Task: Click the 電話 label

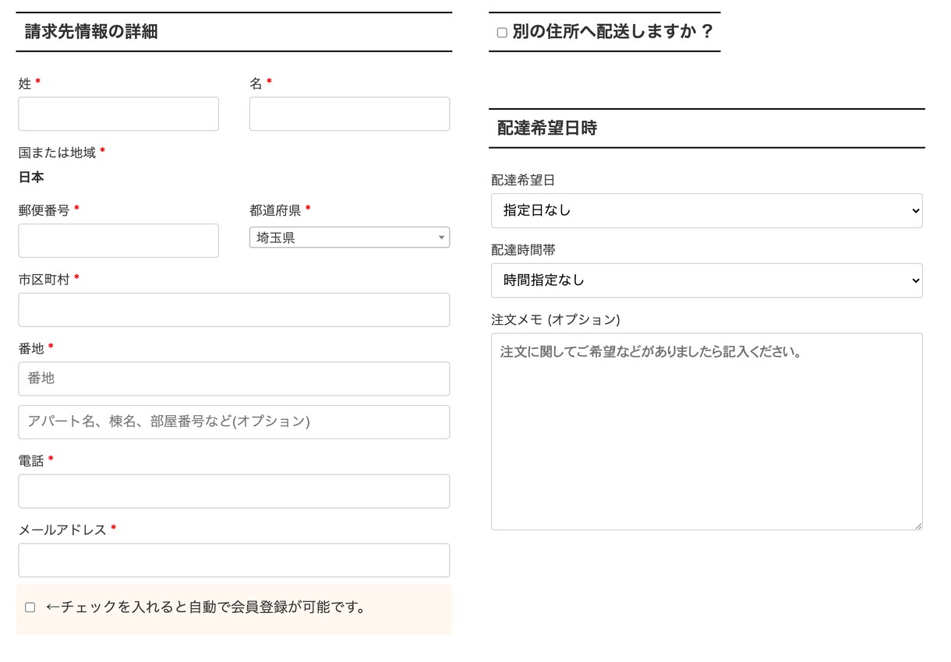Action: 31,461
